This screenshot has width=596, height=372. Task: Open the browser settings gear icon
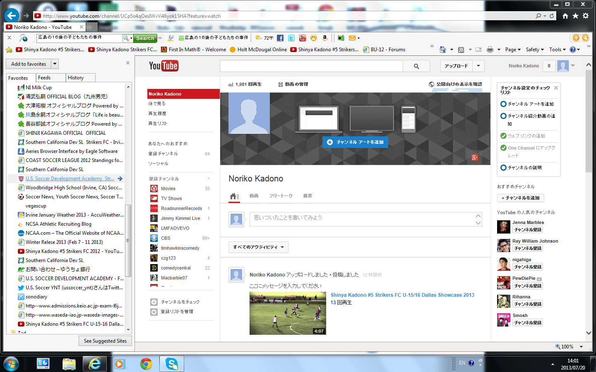pos(586,16)
